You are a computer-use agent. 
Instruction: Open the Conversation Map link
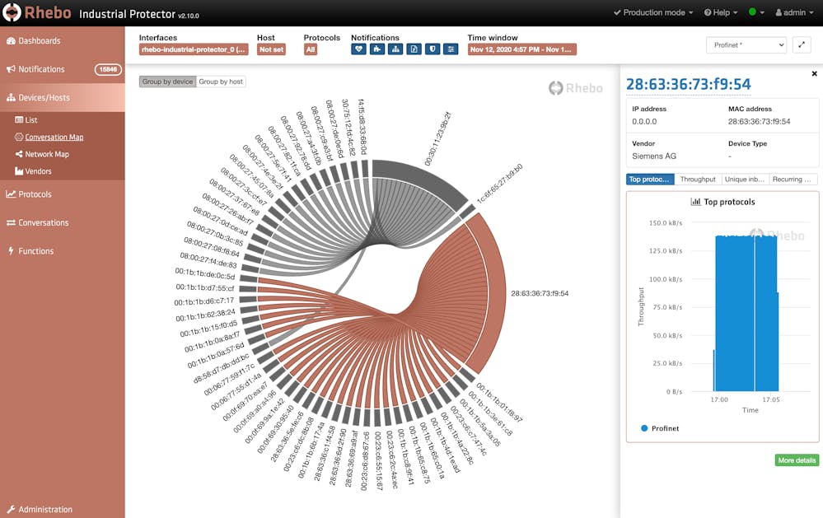[x=54, y=137]
